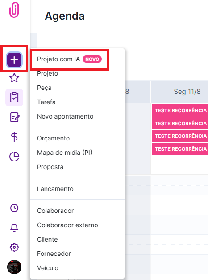Open the clock timesheet icon

pos(14,208)
